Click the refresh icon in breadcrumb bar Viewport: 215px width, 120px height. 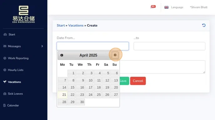[x=204, y=25]
